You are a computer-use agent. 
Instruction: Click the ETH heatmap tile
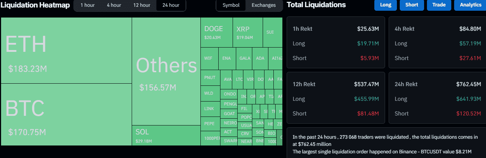(66, 50)
